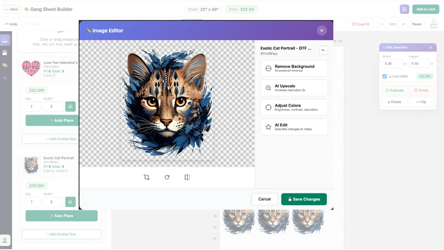Edit Qty field for Exotic Cat Portrait
Image resolution: width=444 pixels, height=250 pixels.
(33, 202)
